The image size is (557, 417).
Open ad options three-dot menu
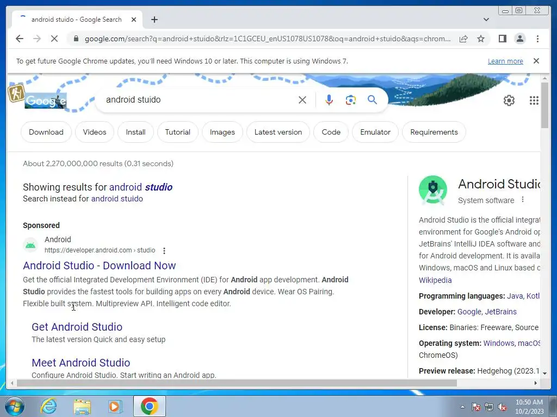[164, 251]
